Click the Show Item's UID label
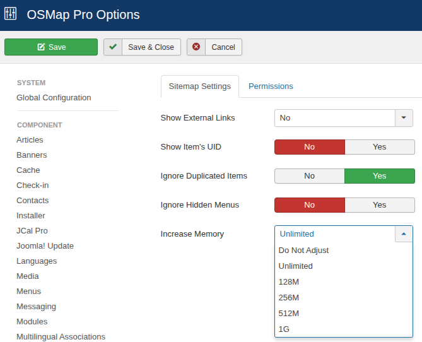 click(191, 147)
